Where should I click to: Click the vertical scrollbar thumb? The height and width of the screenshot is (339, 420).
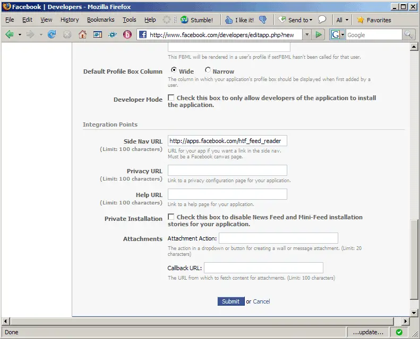(x=414, y=259)
